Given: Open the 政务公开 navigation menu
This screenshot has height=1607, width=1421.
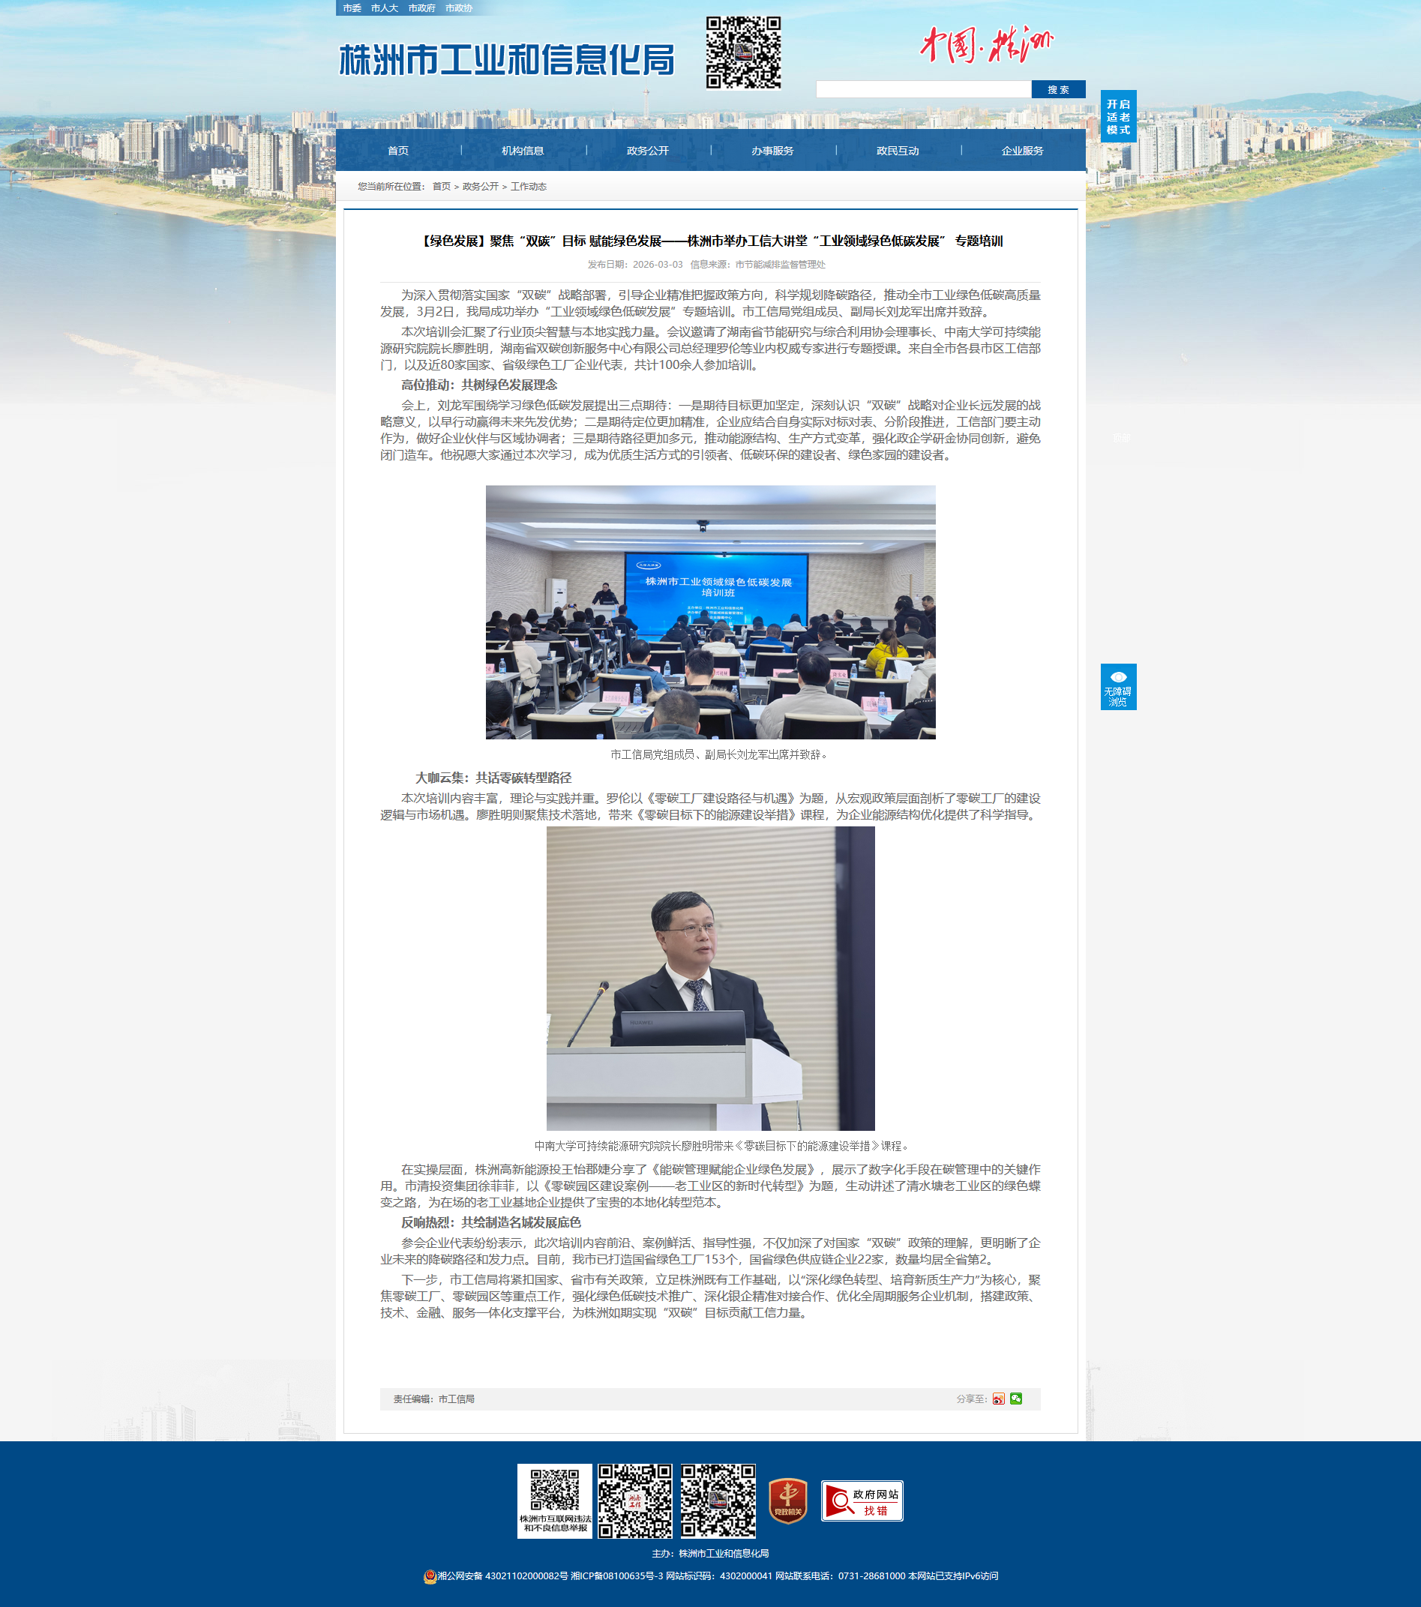Looking at the screenshot, I should [x=647, y=151].
